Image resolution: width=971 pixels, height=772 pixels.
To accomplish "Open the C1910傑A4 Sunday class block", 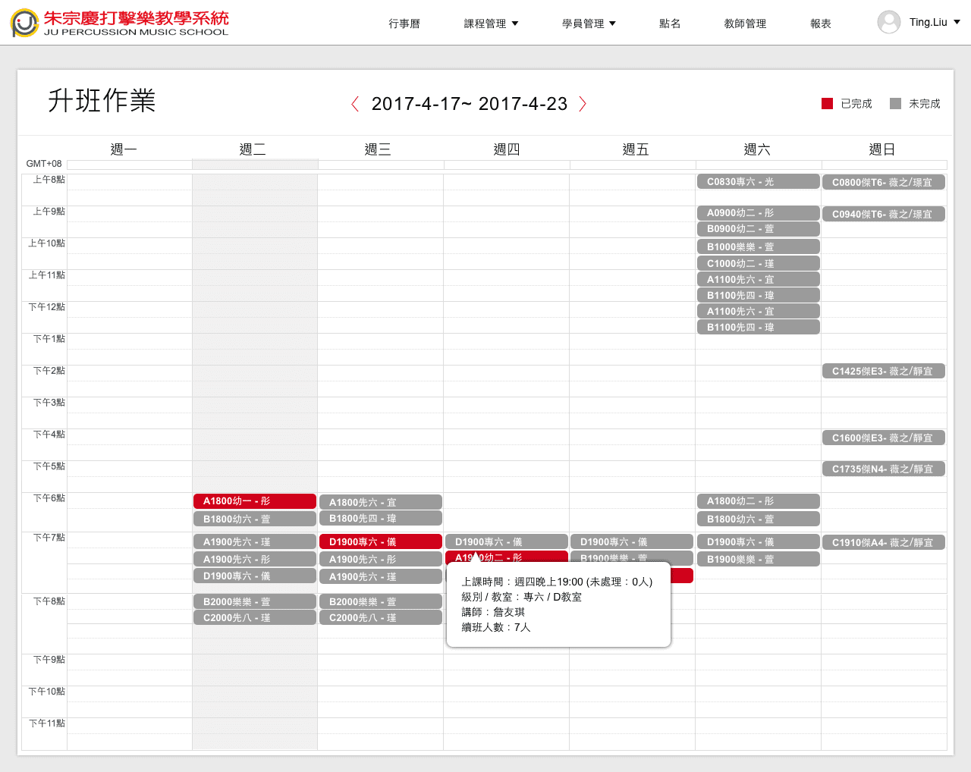I will pyautogui.click(x=884, y=542).
